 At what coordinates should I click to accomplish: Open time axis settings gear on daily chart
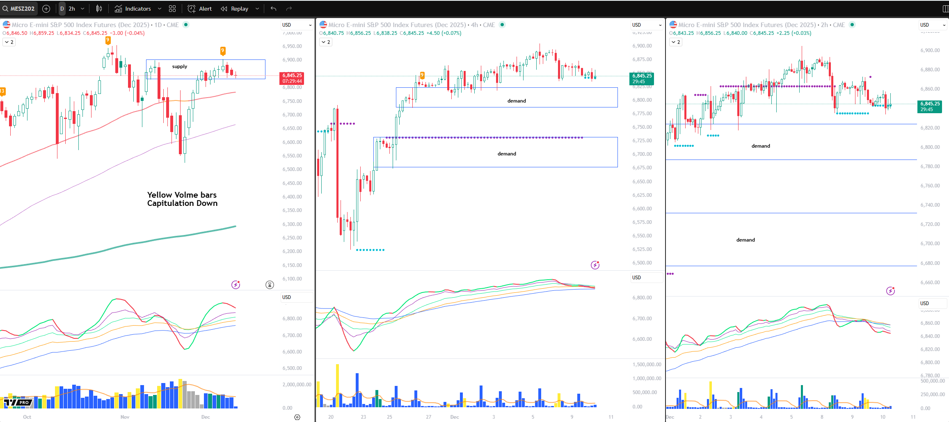pyautogui.click(x=297, y=417)
